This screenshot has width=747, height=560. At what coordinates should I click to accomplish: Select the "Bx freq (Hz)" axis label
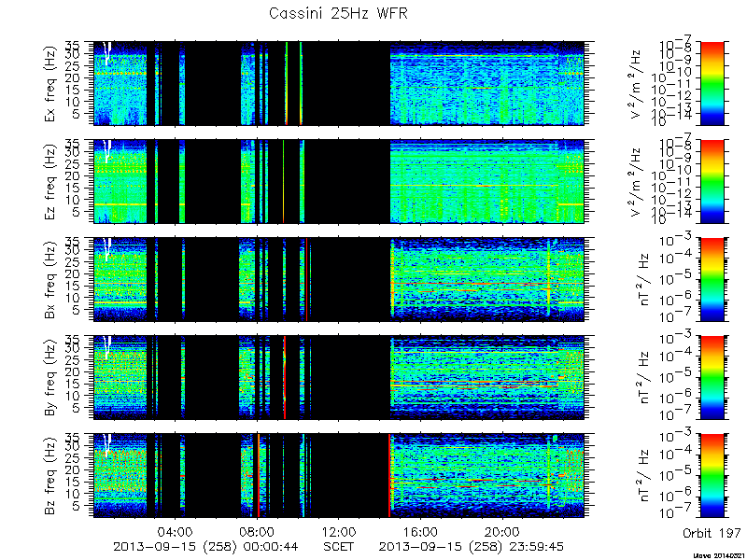tap(50, 280)
